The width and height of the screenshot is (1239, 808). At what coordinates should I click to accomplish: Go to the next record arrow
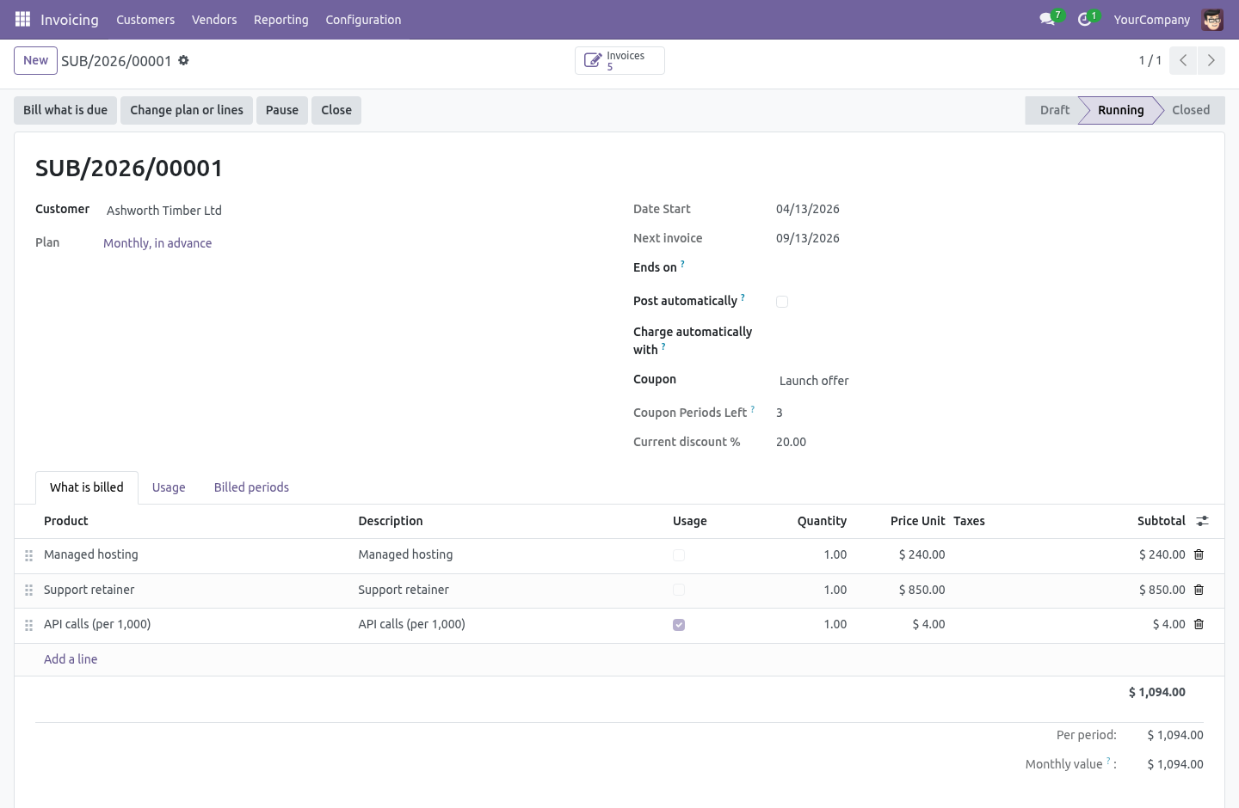tap(1211, 60)
